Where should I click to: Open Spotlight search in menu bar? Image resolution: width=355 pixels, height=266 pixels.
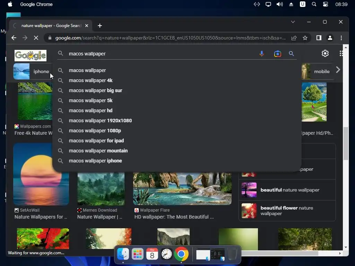(314, 4)
